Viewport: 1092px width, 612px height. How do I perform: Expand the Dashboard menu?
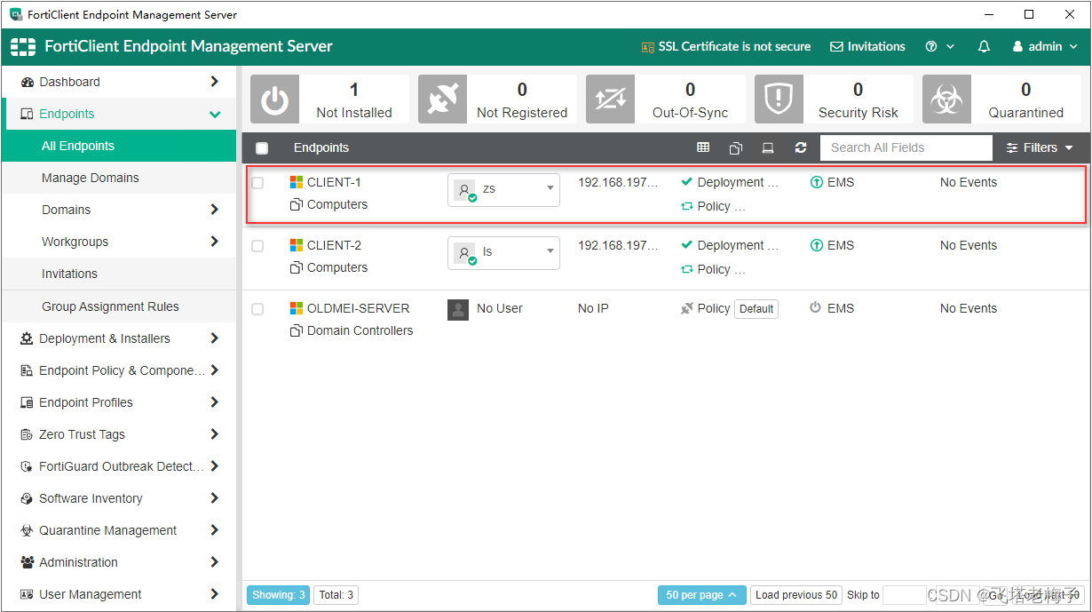[214, 82]
